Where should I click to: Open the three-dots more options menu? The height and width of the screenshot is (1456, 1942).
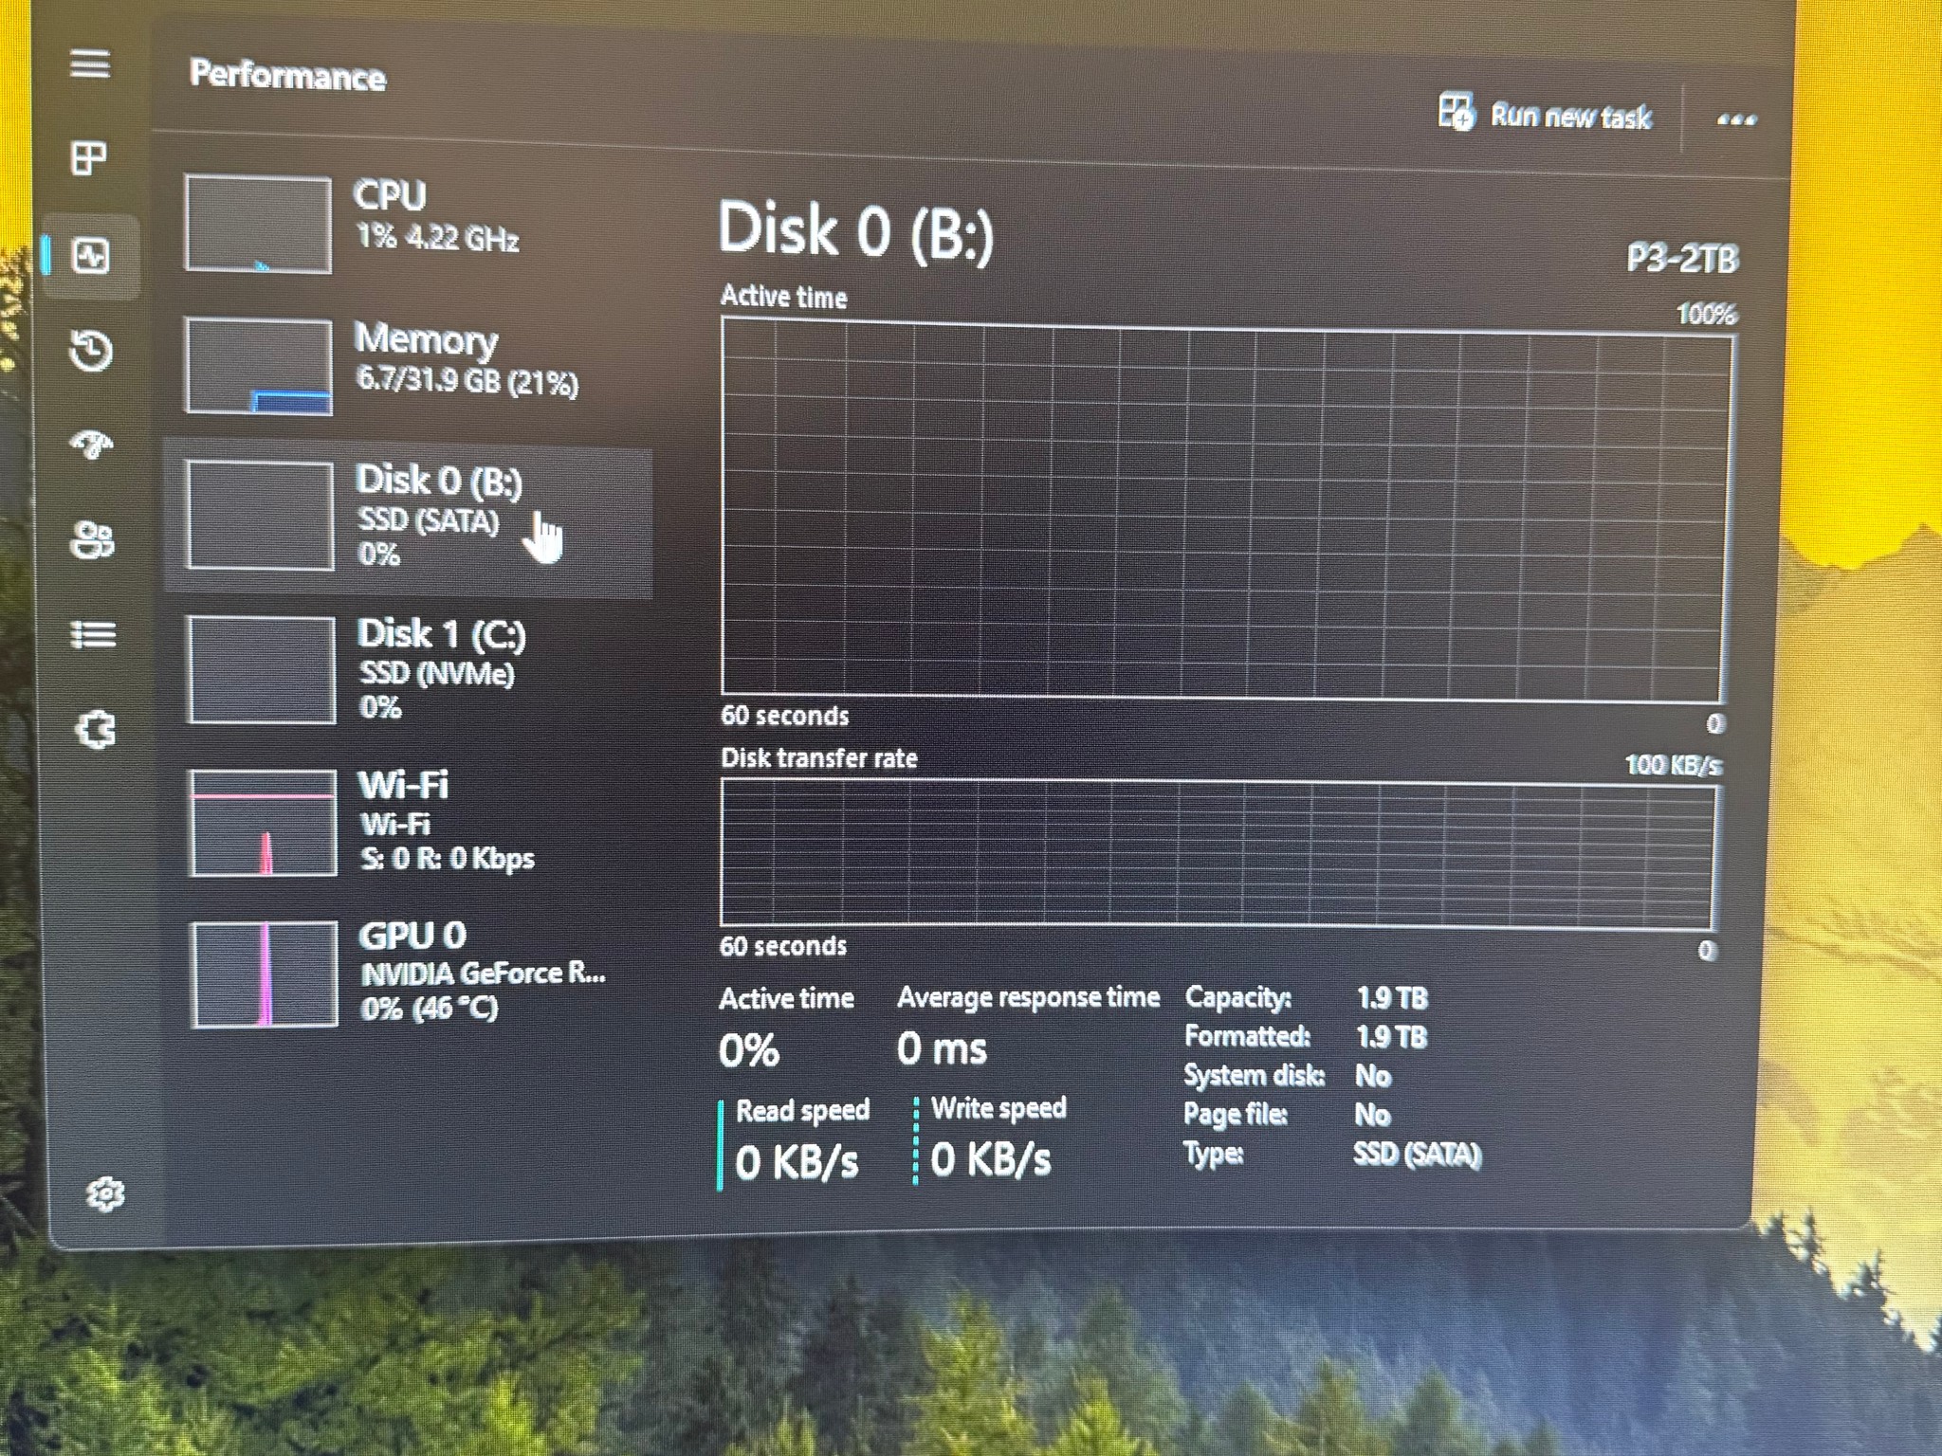coord(1735,119)
